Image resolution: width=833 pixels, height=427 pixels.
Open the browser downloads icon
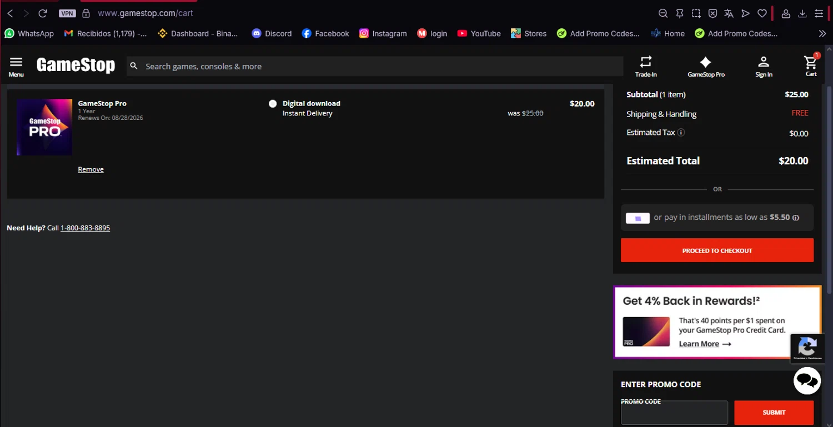802,13
